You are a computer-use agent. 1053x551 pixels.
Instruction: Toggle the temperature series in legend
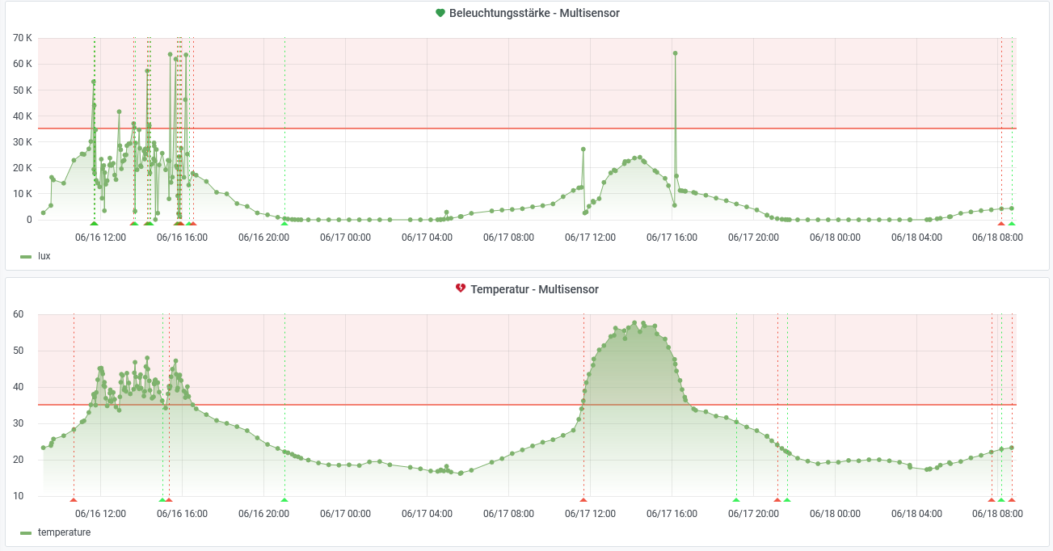click(64, 532)
